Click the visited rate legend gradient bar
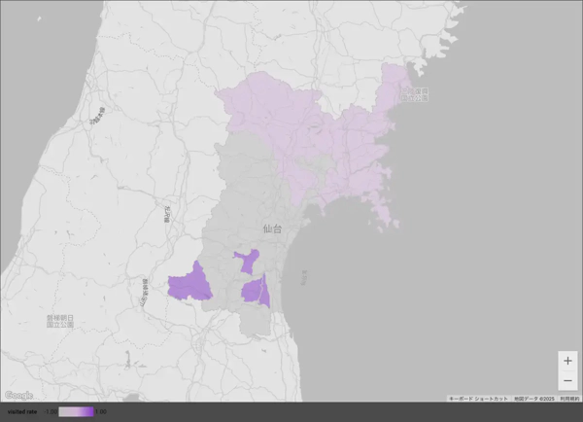583x422 pixels. (x=77, y=412)
